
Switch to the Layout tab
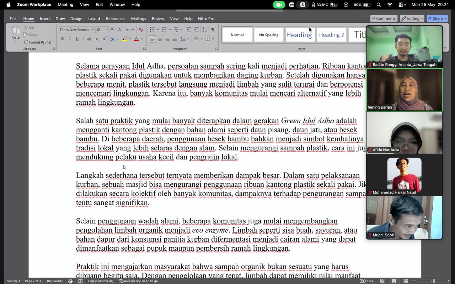(94, 18)
